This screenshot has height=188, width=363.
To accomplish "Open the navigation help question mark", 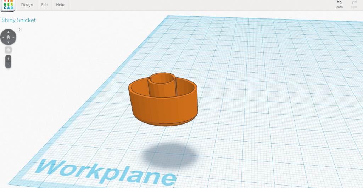I will [19, 30].
